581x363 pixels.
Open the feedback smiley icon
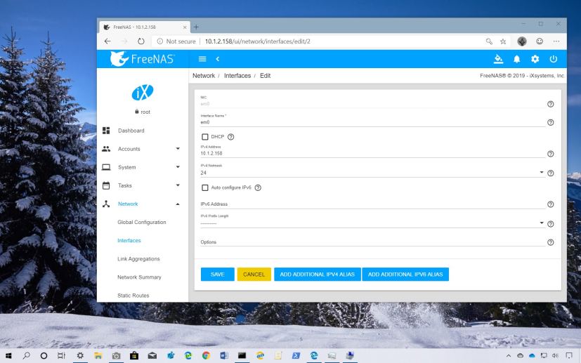tap(540, 41)
